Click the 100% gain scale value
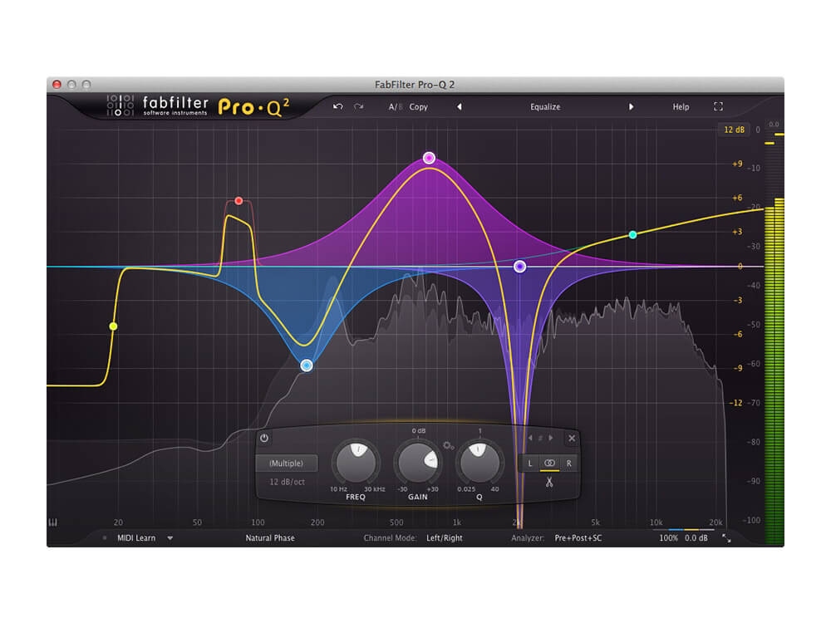 pos(668,537)
